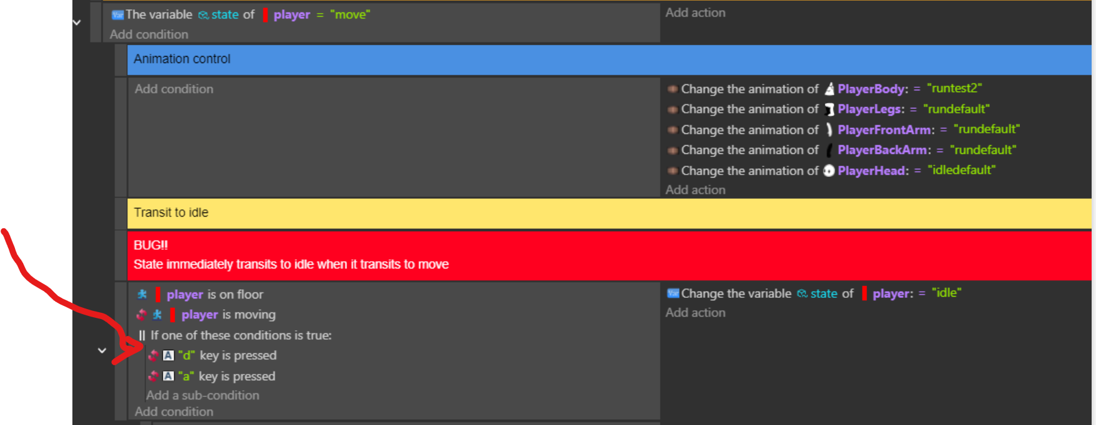Click platformer icon beside 'player is on floor'
This screenshot has height=425, width=1096.
[142, 294]
